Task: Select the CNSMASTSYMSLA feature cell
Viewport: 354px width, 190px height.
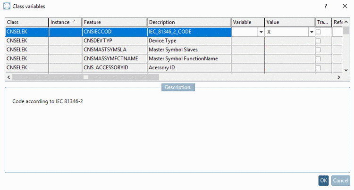Action: click(115, 50)
